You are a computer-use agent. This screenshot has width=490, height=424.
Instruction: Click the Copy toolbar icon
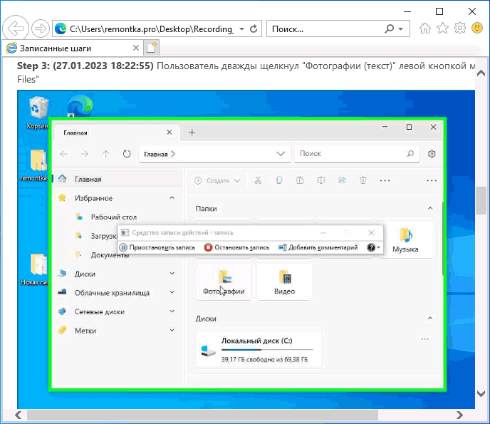pos(279,180)
